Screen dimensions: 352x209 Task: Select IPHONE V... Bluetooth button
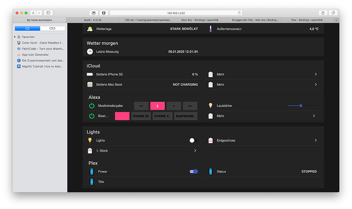click(162, 116)
